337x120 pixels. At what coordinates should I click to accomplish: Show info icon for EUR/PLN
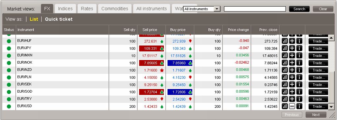tap(299, 77)
